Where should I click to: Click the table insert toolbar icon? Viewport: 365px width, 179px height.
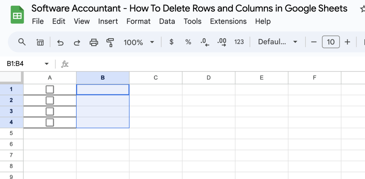(40, 42)
